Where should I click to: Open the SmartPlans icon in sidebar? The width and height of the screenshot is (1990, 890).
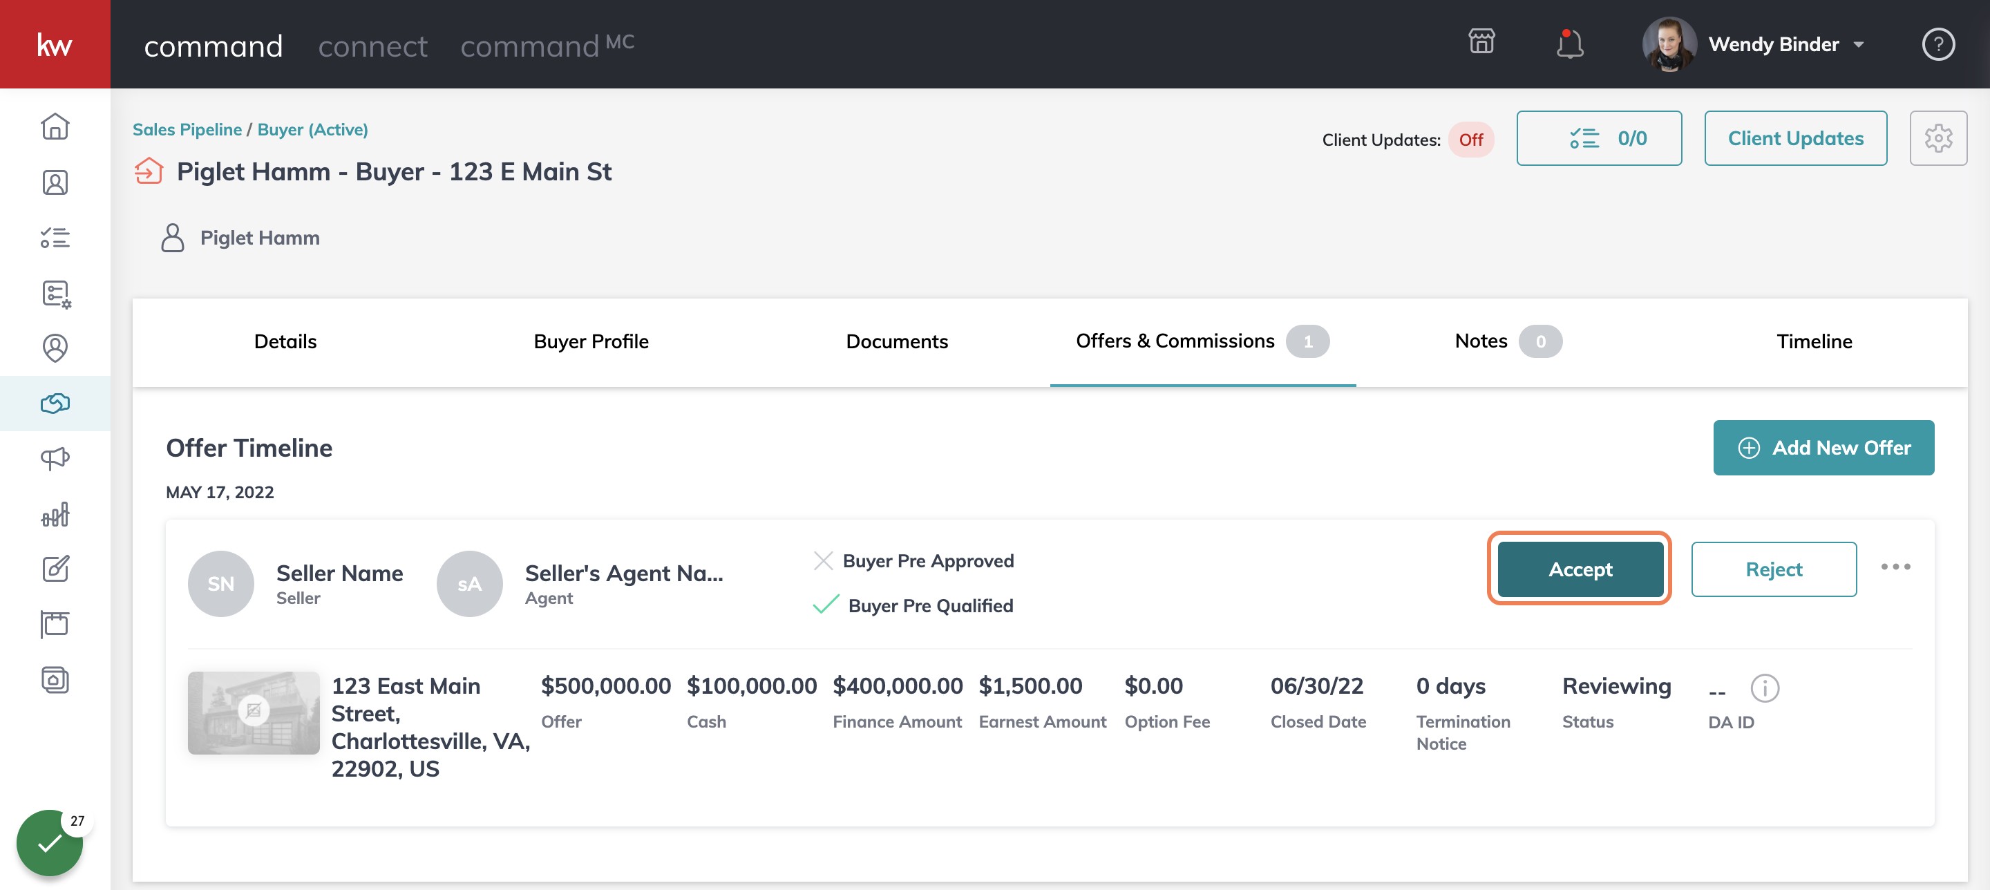coord(55,294)
